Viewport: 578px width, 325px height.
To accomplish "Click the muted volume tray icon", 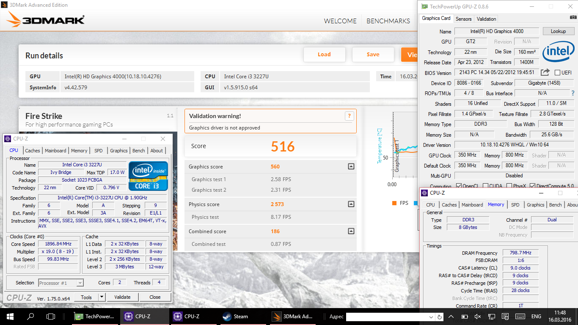I will pos(478,317).
